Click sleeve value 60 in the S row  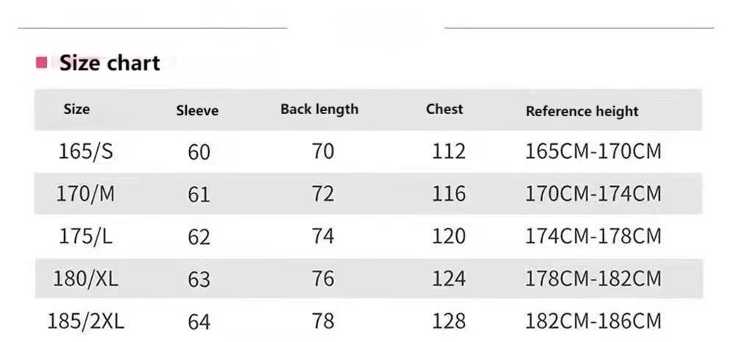tap(199, 152)
